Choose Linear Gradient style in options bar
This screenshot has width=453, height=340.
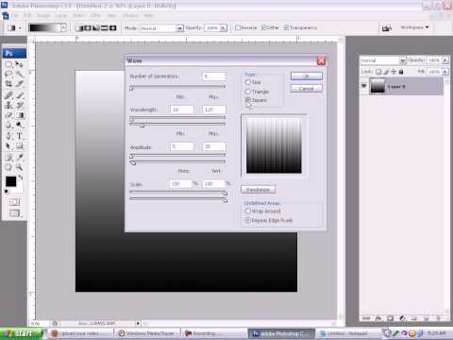point(79,28)
